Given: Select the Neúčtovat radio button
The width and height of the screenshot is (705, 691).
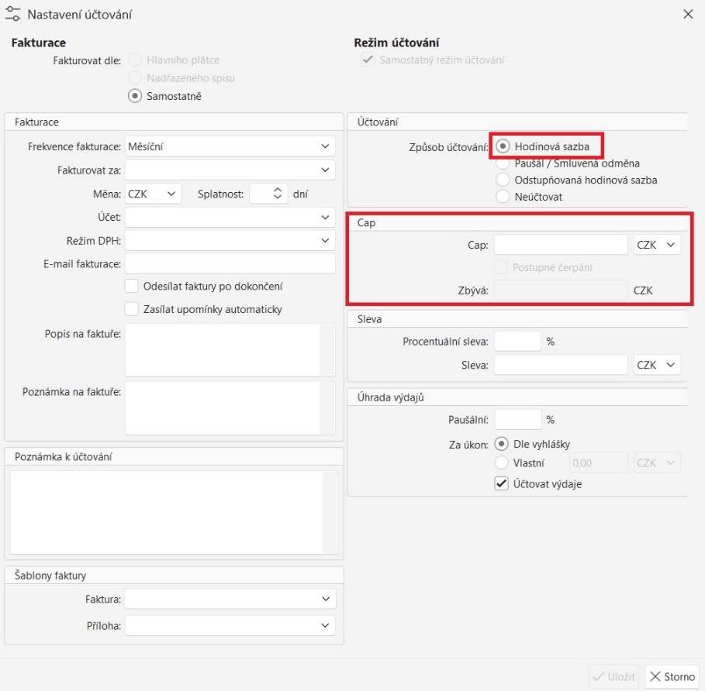Looking at the screenshot, I should 503,197.
